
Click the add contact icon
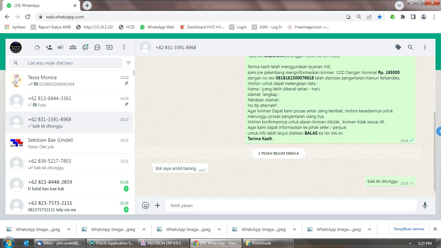tap(49, 47)
